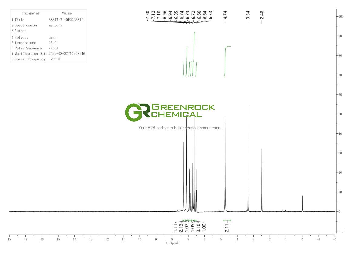Image resolution: width=361 pixels, height=255 pixels.
Task: Select the solvent value "dmso"
Action: tap(52, 38)
